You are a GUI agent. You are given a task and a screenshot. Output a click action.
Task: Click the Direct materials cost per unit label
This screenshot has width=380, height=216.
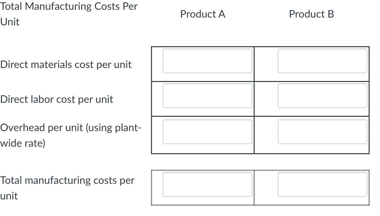[66, 64]
